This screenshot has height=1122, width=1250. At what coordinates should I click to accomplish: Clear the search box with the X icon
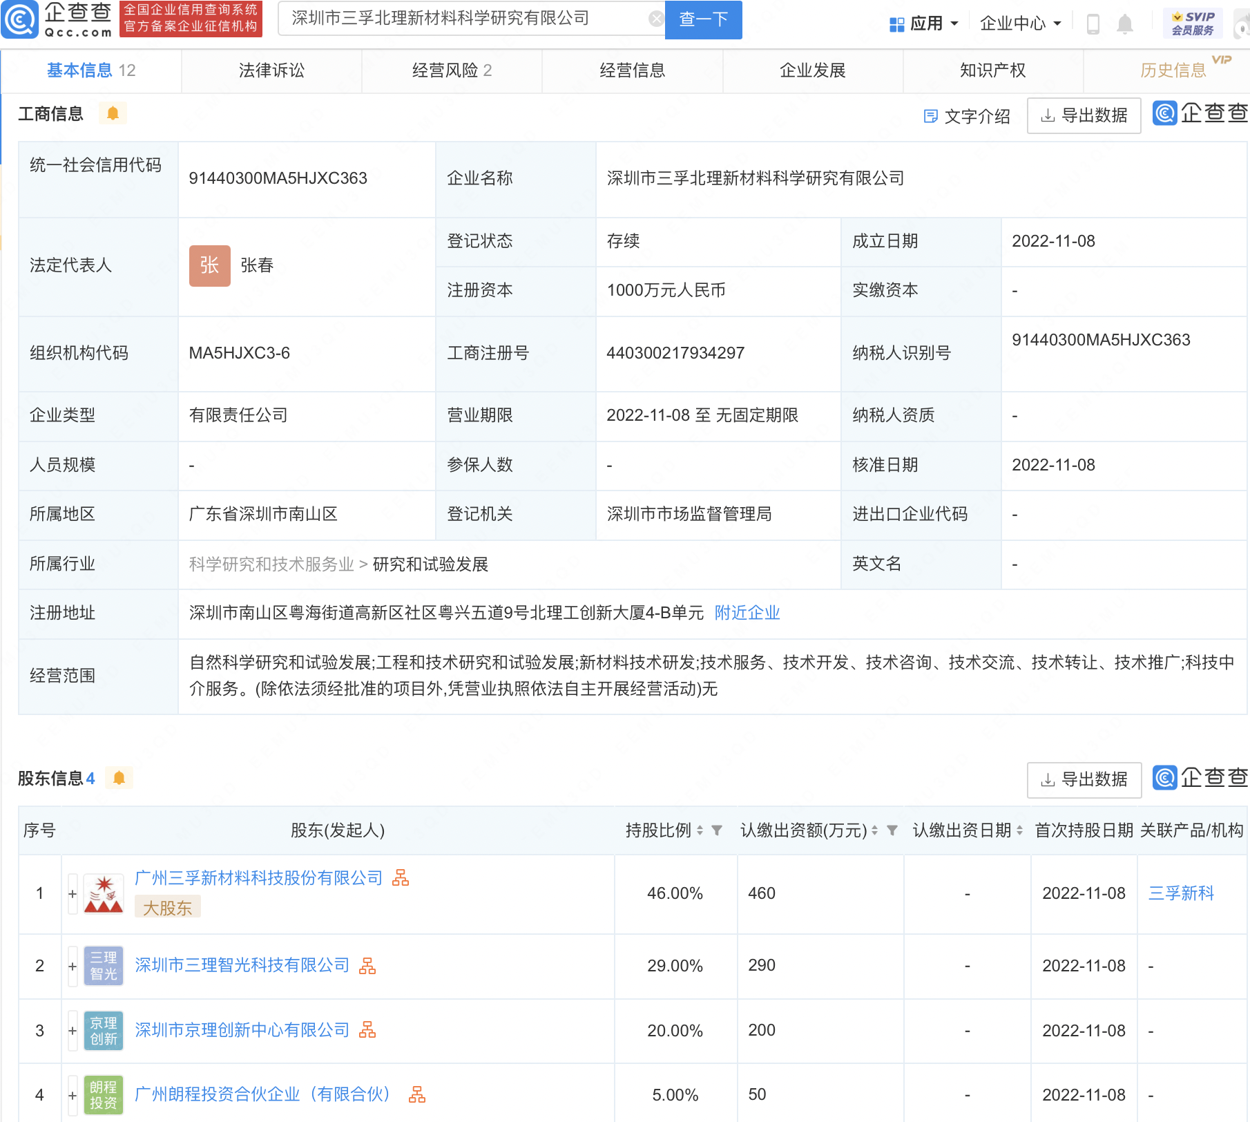coord(656,19)
